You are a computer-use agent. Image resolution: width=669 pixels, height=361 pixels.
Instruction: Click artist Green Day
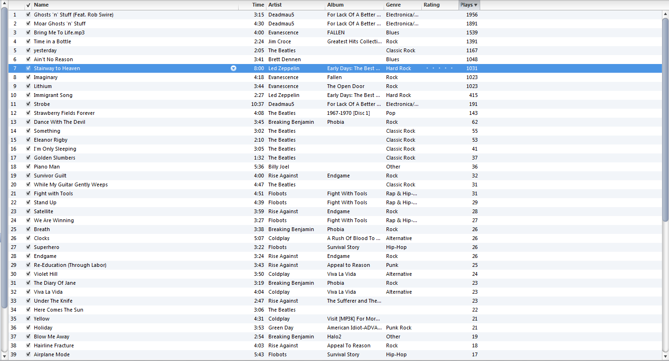[281, 328]
